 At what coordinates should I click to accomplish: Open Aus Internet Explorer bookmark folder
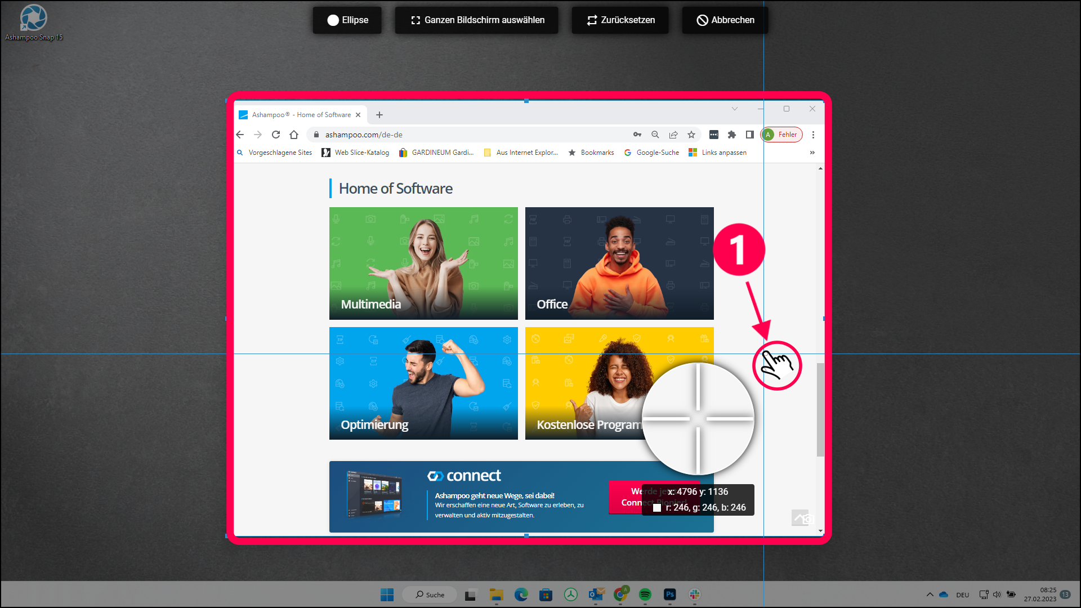click(521, 153)
